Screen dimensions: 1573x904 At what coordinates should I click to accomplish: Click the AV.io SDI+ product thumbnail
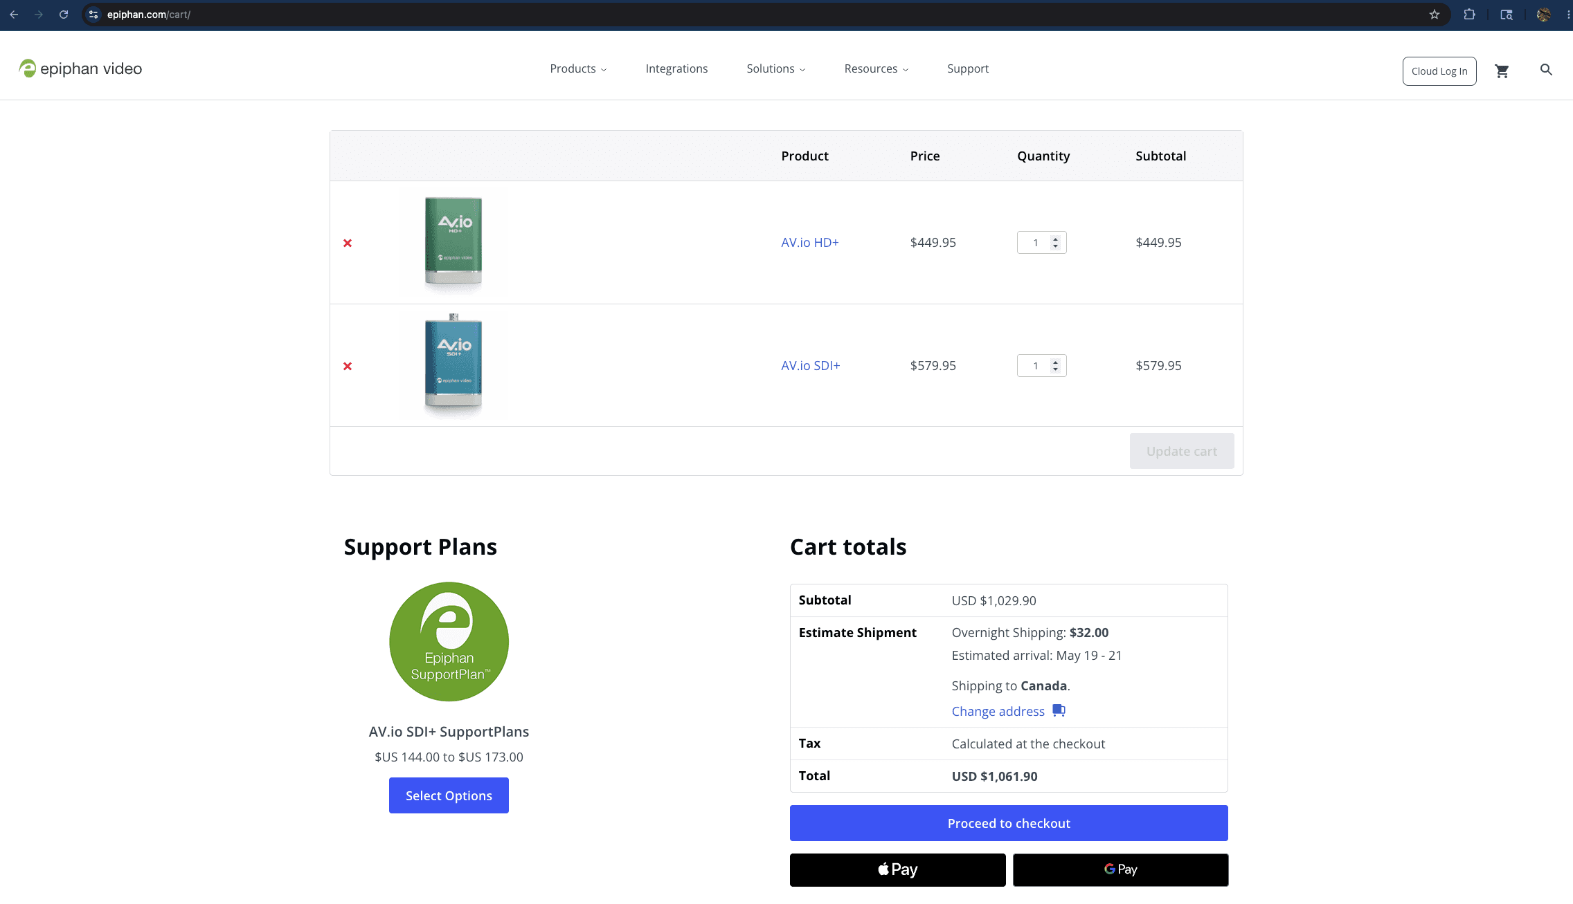point(453,365)
